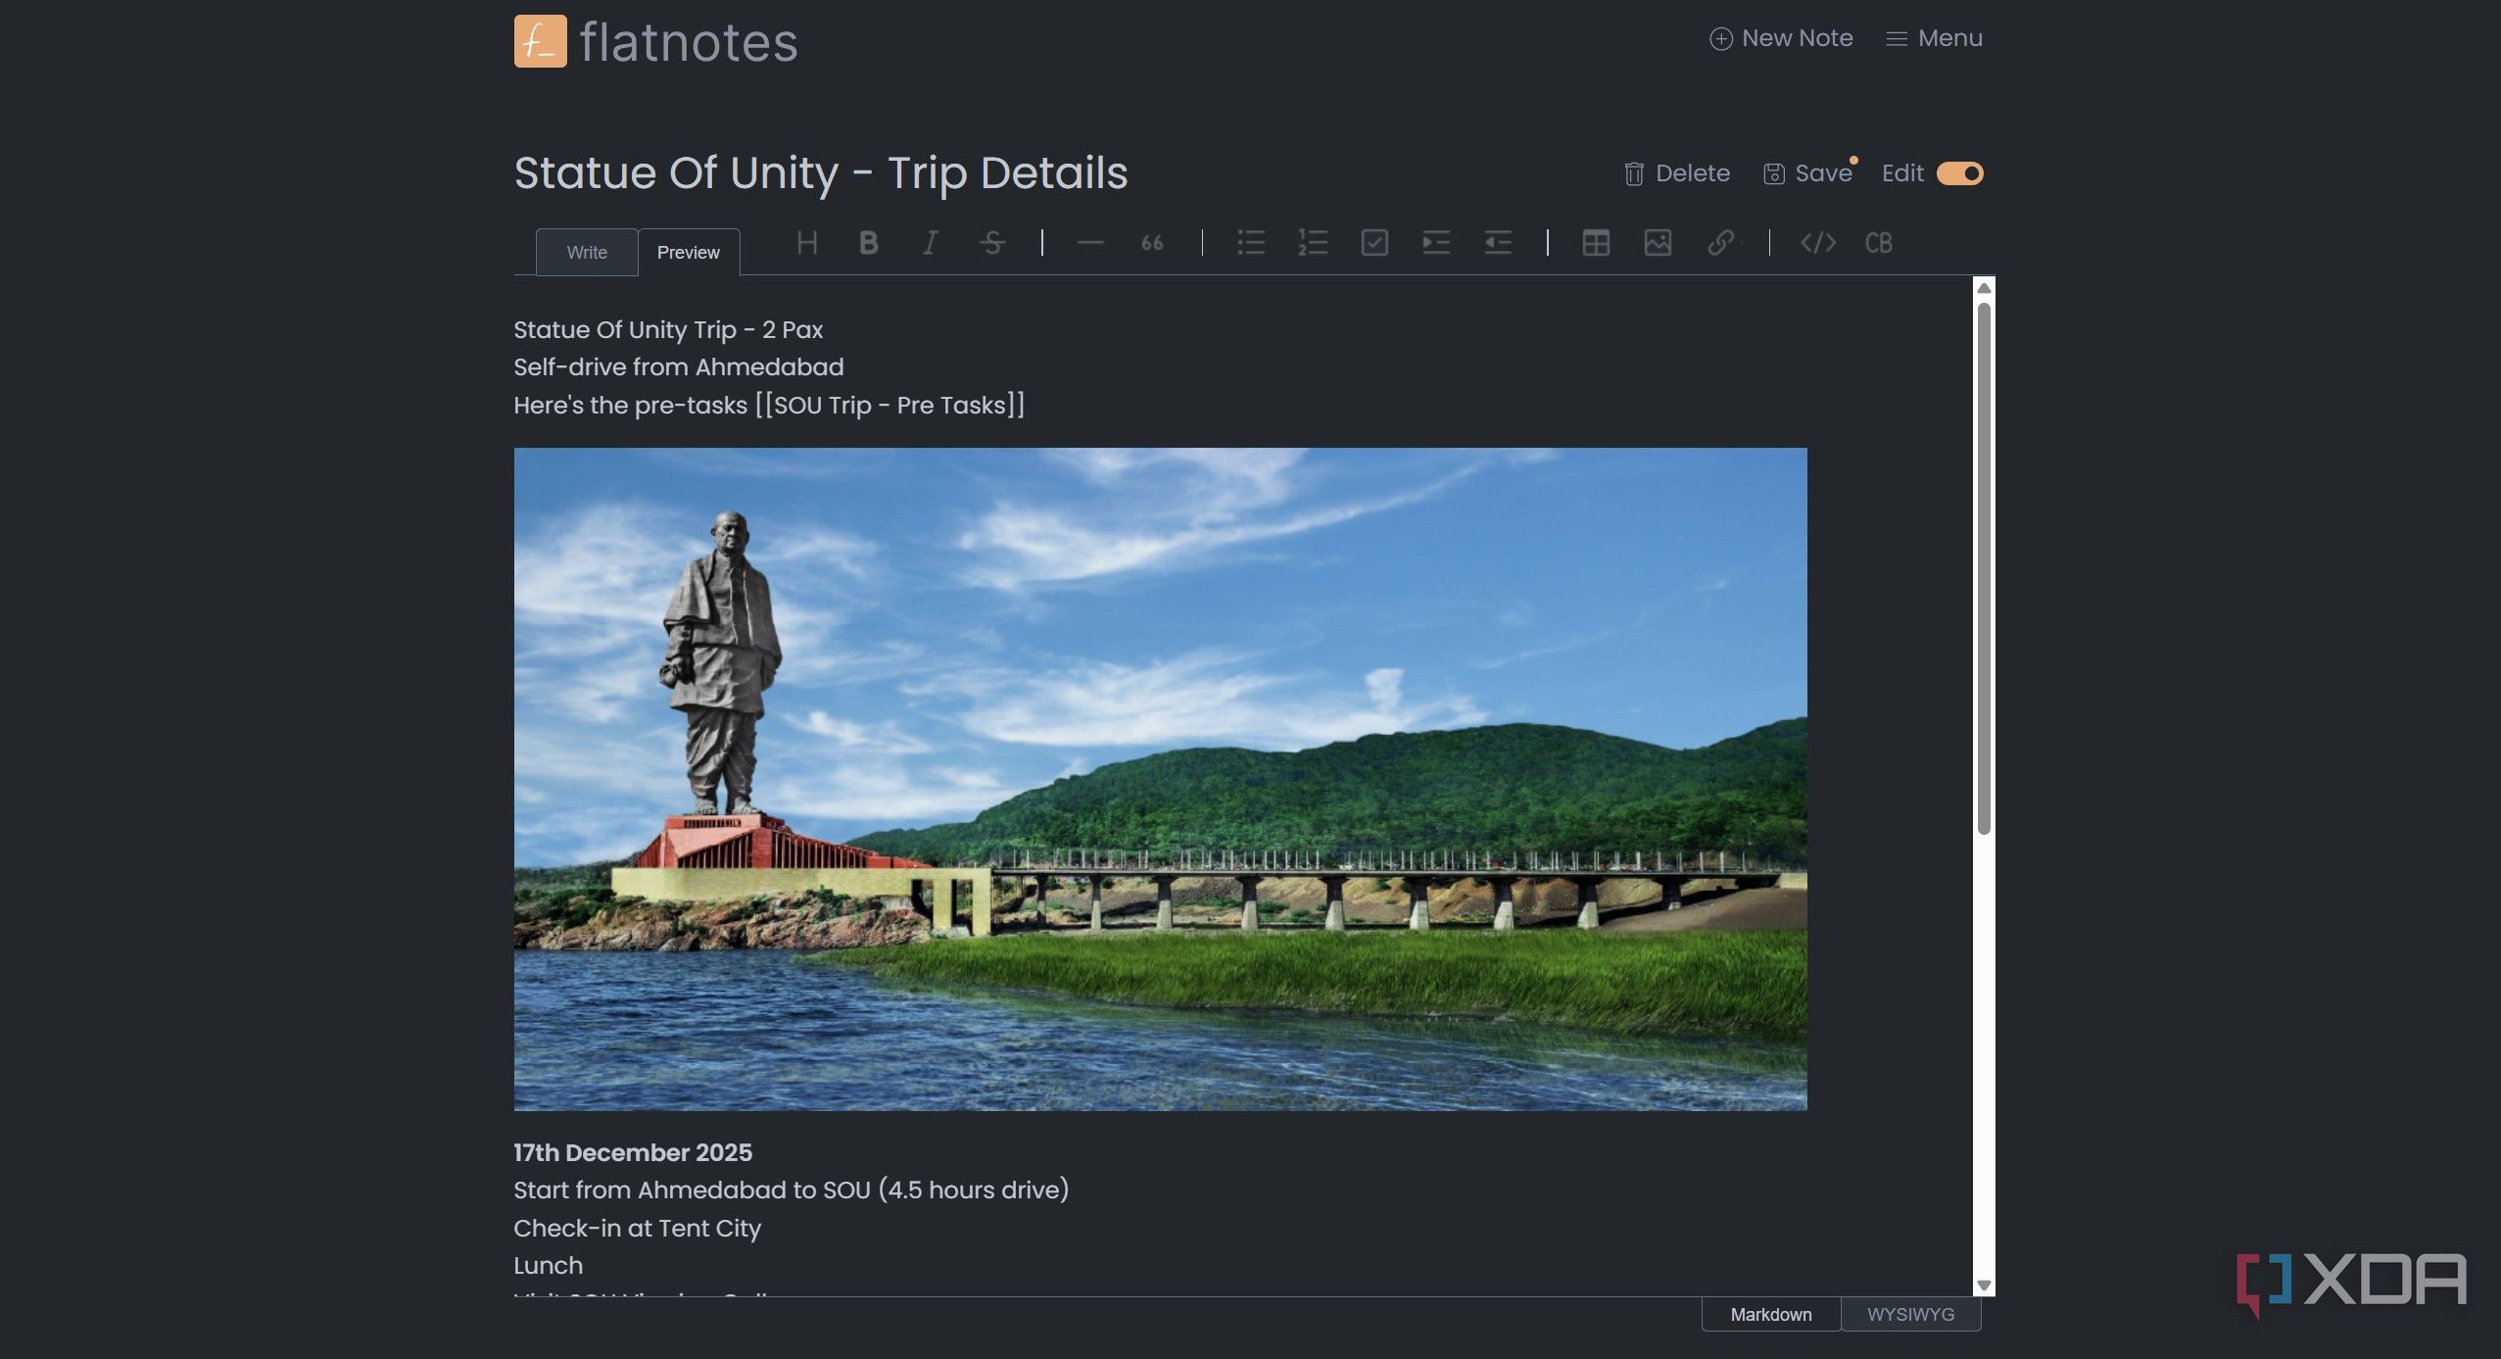Click the scrollbar up arrow
Image resolution: width=2501 pixels, height=1359 pixels.
pyautogui.click(x=1984, y=288)
